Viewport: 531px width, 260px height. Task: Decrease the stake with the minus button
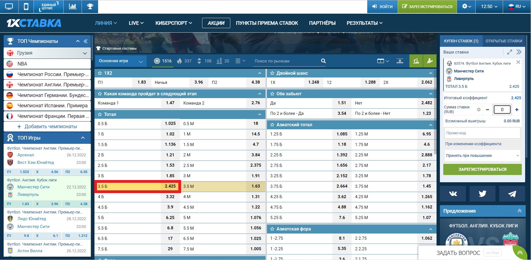487,110
